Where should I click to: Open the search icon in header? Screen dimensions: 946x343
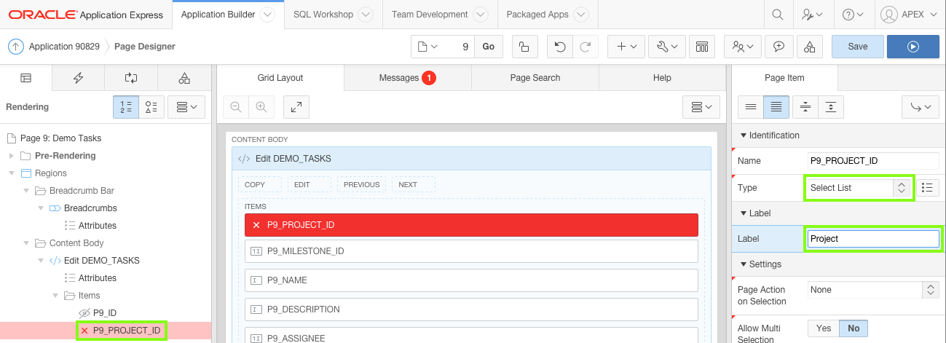pos(778,15)
